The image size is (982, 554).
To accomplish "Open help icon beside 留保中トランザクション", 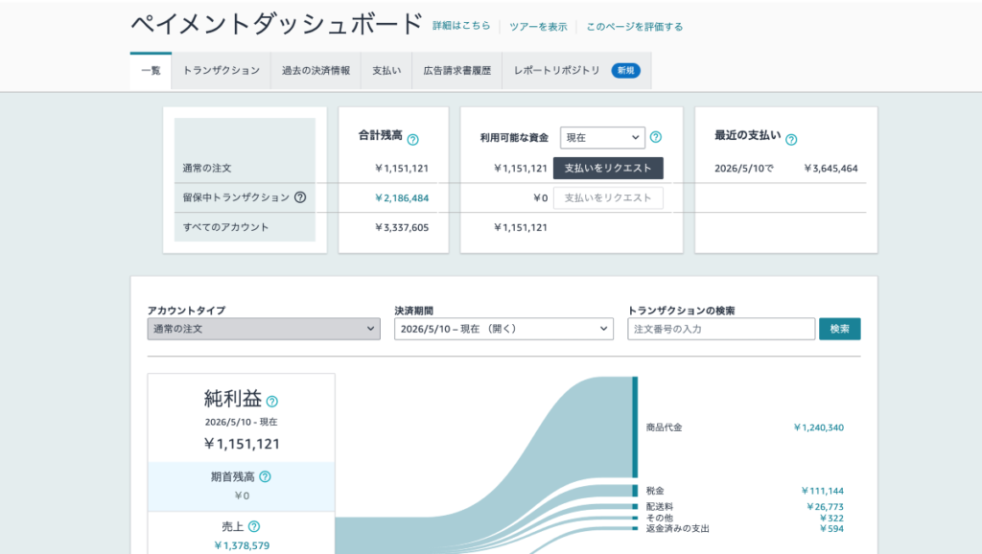I will tap(300, 197).
